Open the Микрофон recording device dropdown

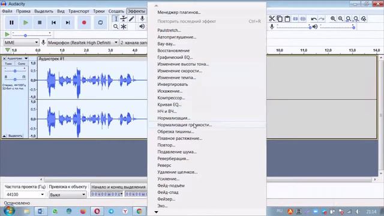(83, 43)
